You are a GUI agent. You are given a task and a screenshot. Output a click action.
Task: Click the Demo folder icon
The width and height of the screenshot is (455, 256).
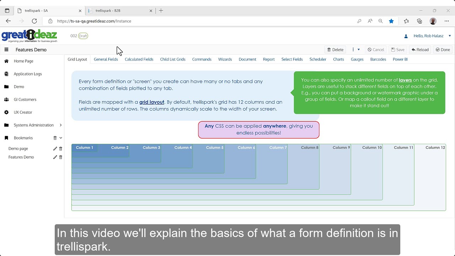pyautogui.click(x=6, y=87)
